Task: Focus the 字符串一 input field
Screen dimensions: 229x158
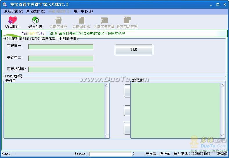Action: [61, 47]
